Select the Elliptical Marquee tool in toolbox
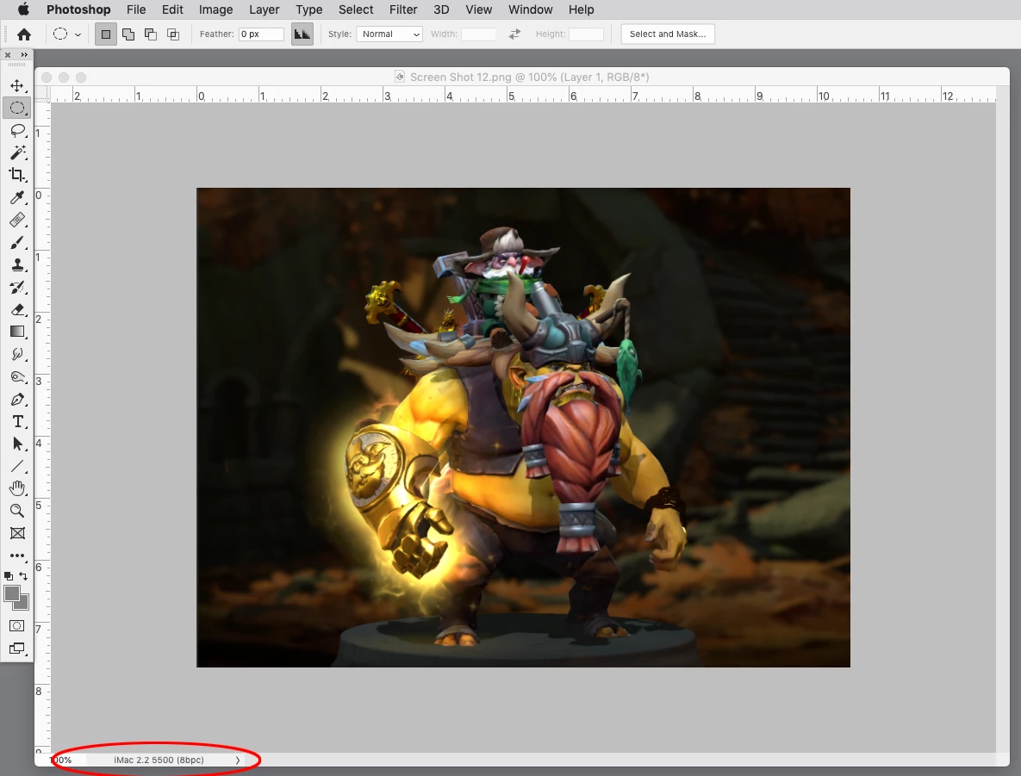Image resolution: width=1021 pixels, height=776 pixels. [17, 108]
